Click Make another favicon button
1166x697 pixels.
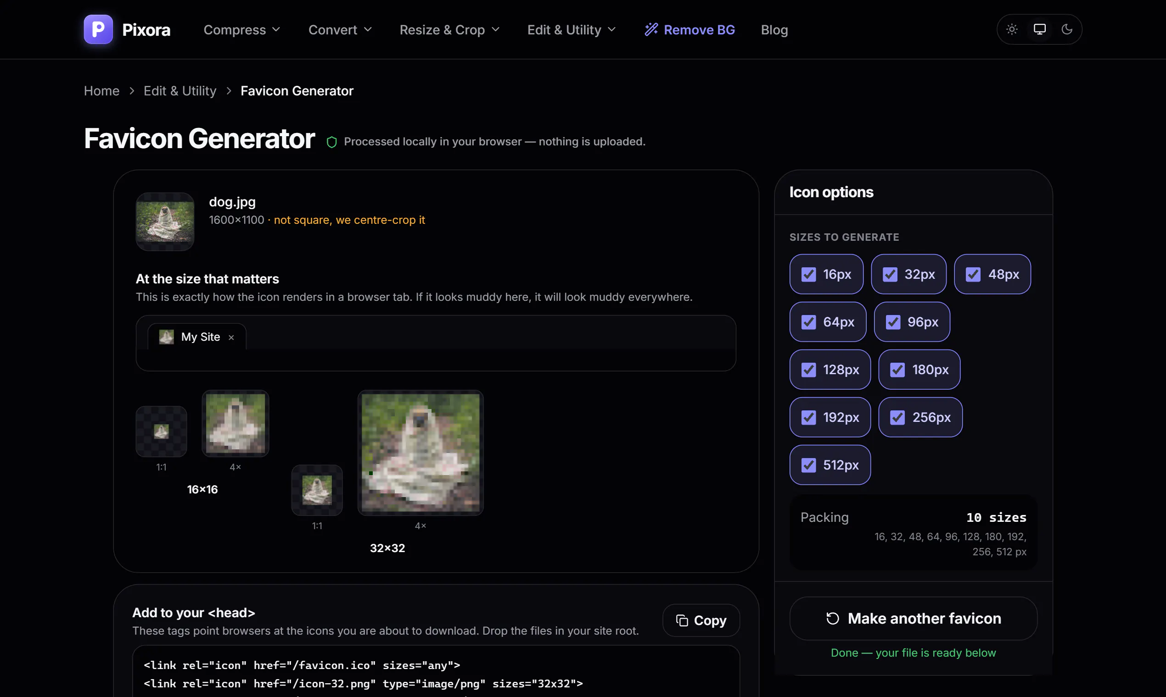tap(913, 619)
